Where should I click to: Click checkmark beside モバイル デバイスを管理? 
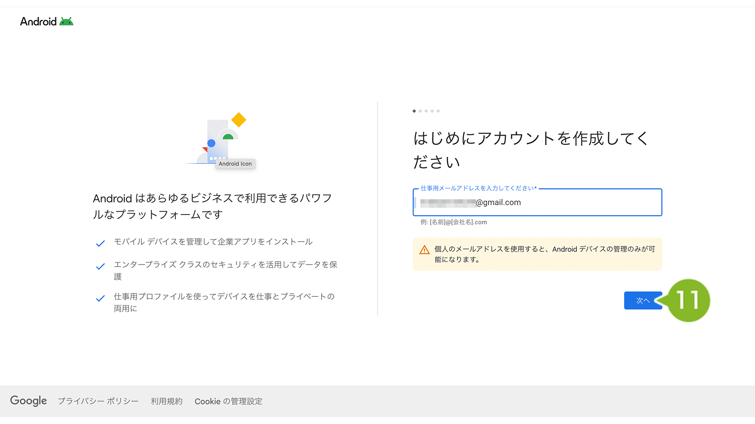100,243
